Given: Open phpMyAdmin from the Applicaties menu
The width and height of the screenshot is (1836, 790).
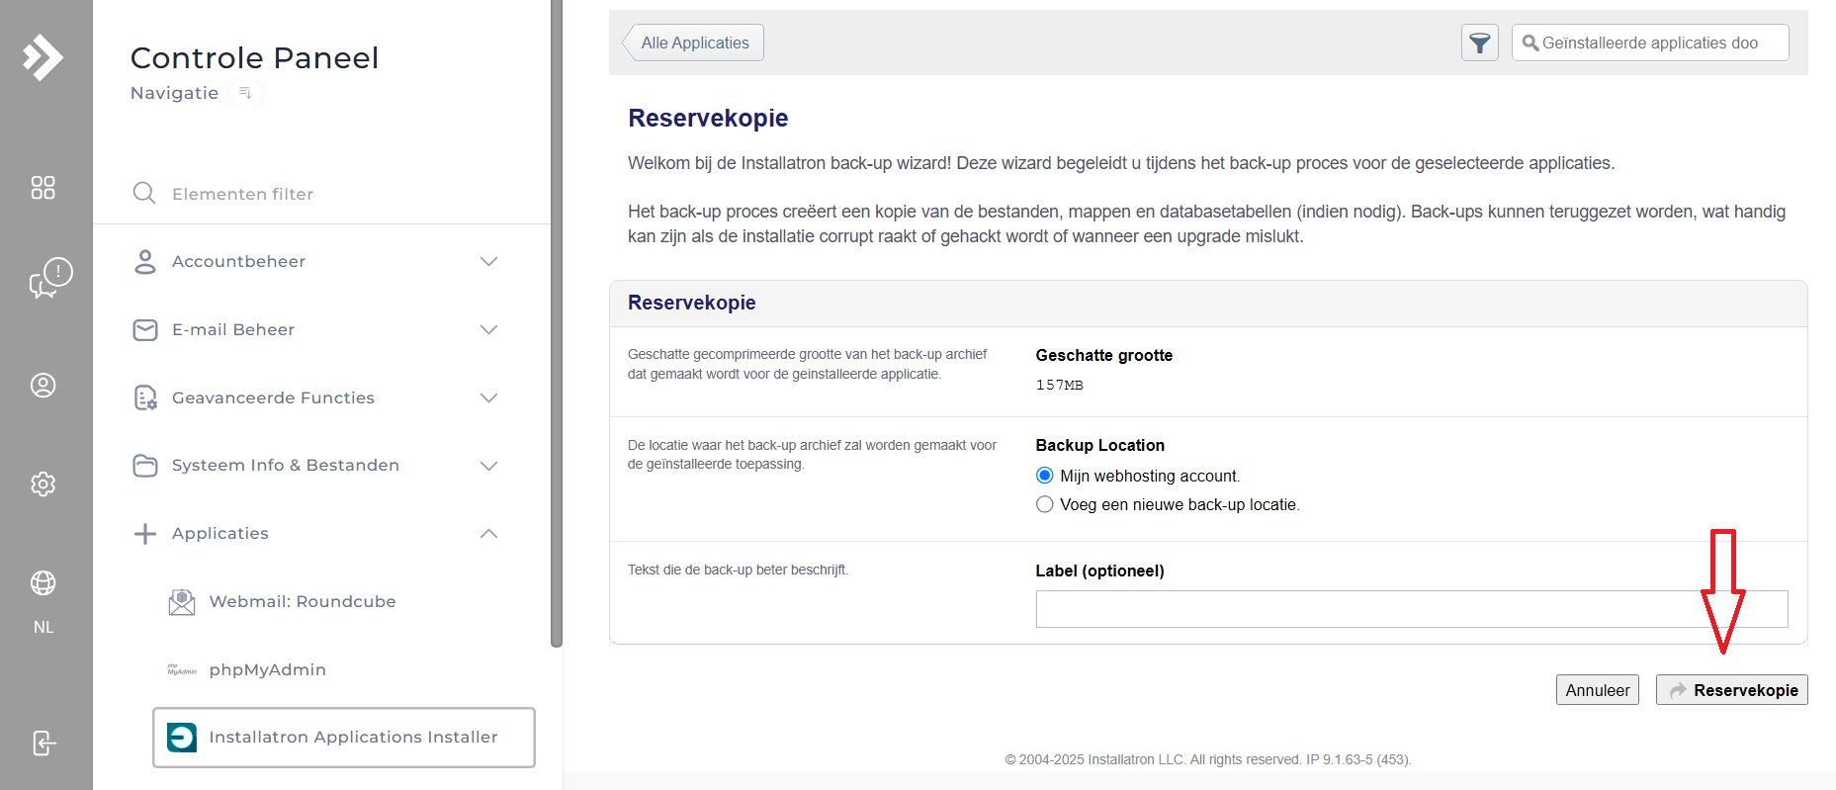Looking at the screenshot, I should point(267,669).
